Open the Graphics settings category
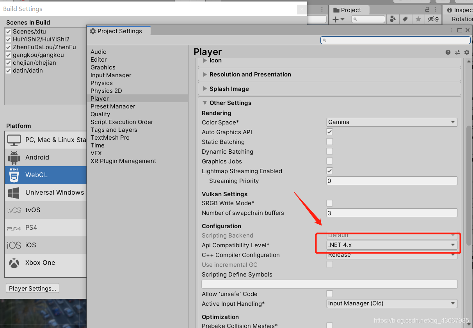The image size is (473, 328). click(137, 67)
